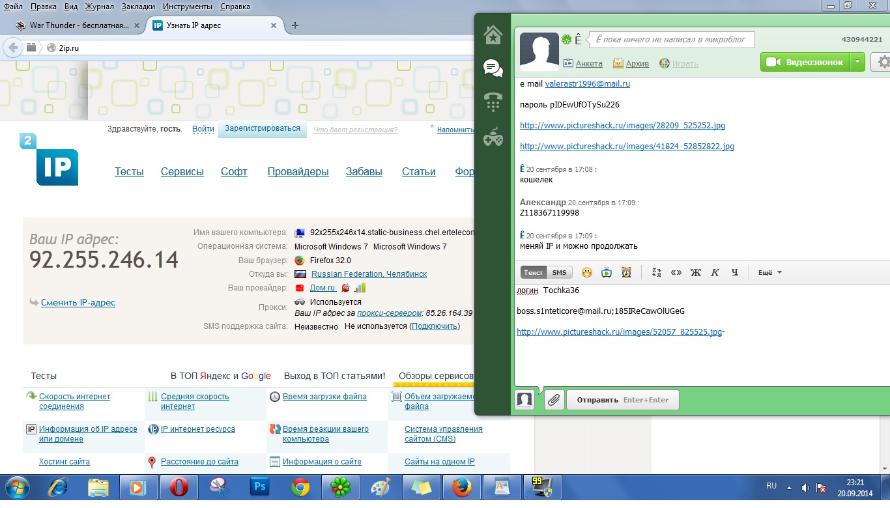Apply underline Ч formatting
The height and width of the screenshot is (508, 890).
pyautogui.click(x=734, y=272)
